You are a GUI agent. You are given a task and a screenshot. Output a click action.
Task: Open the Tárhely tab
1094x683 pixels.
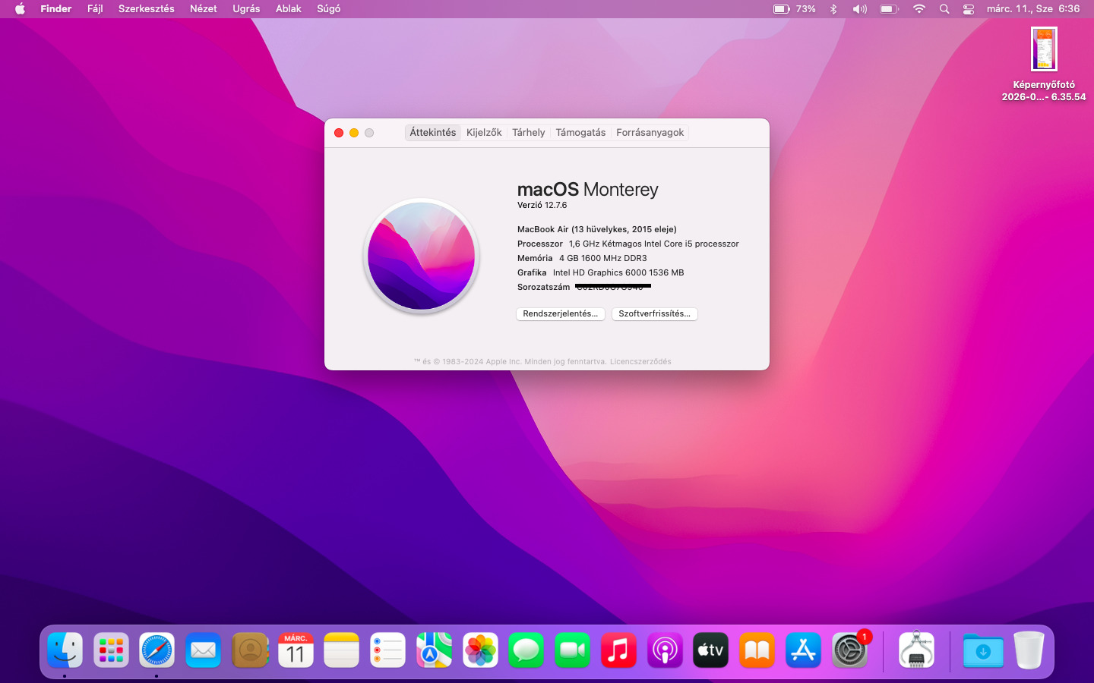pyautogui.click(x=529, y=133)
